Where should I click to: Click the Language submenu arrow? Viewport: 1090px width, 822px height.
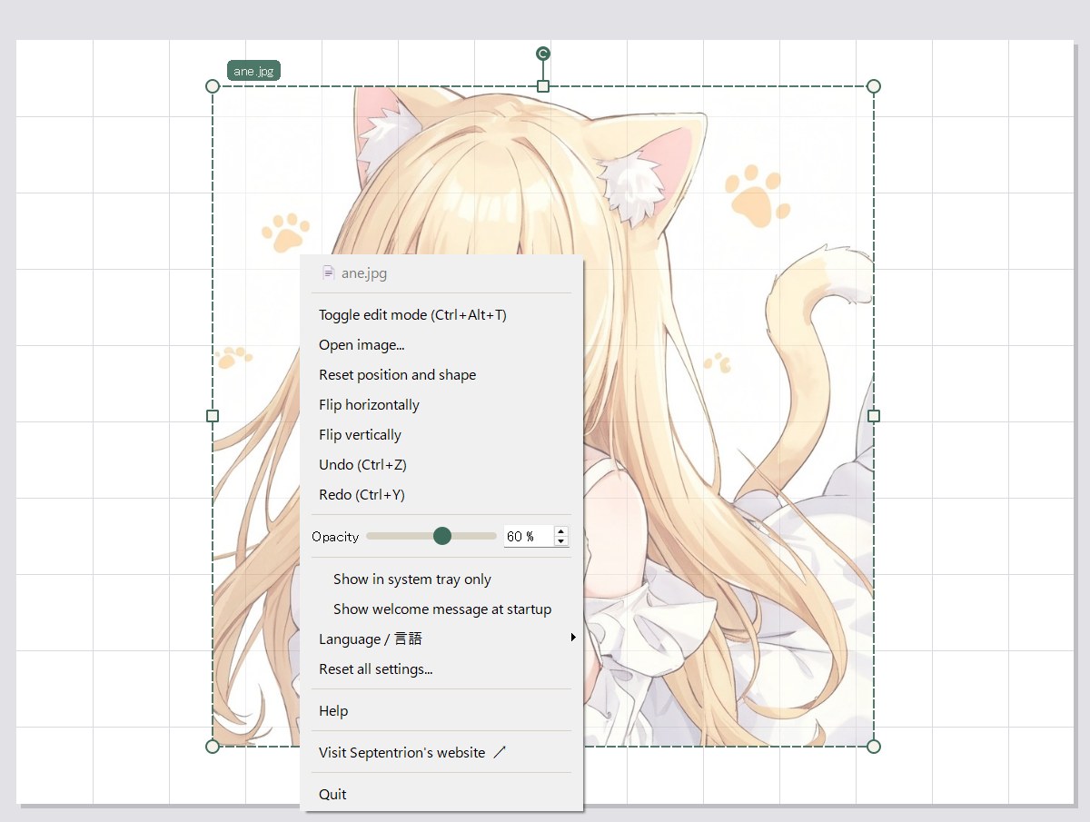coord(573,638)
